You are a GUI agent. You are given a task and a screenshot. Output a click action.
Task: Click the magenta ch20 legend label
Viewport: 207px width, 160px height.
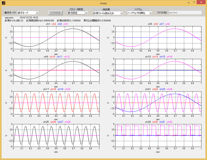click(68, 89)
